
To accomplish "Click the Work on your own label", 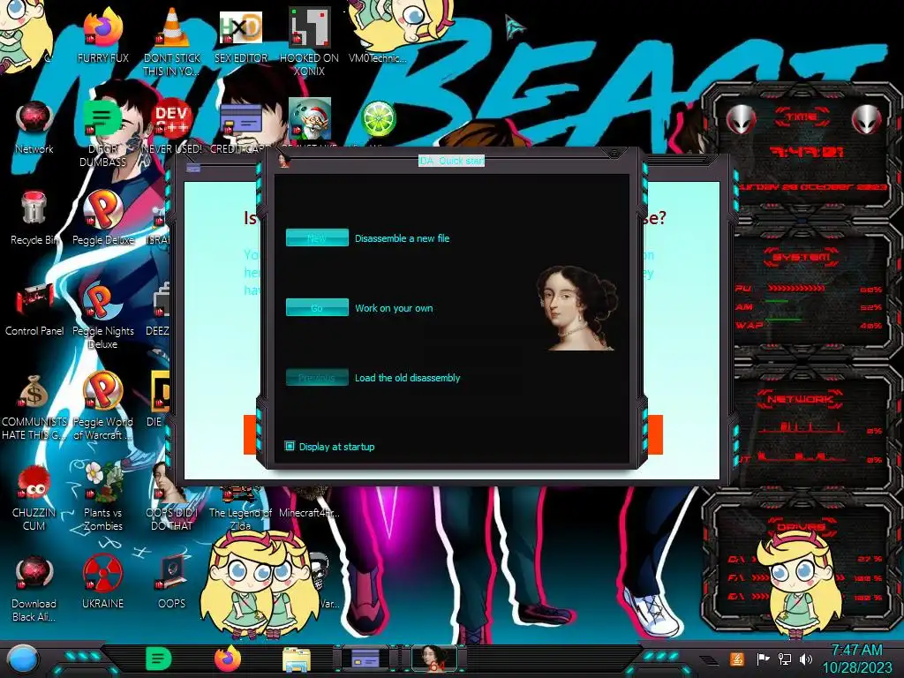I will (x=394, y=308).
